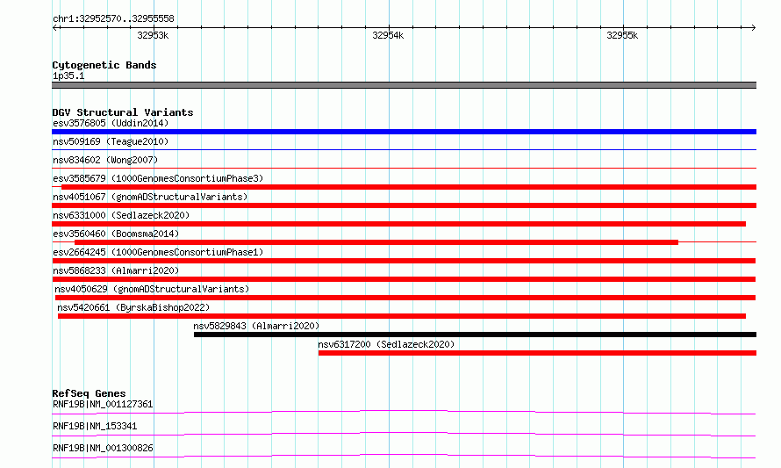This screenshot has height=468, width=781.
Task: Click label nsv5420661 (ByrskaBishop2022)
Action: point(133,307)
